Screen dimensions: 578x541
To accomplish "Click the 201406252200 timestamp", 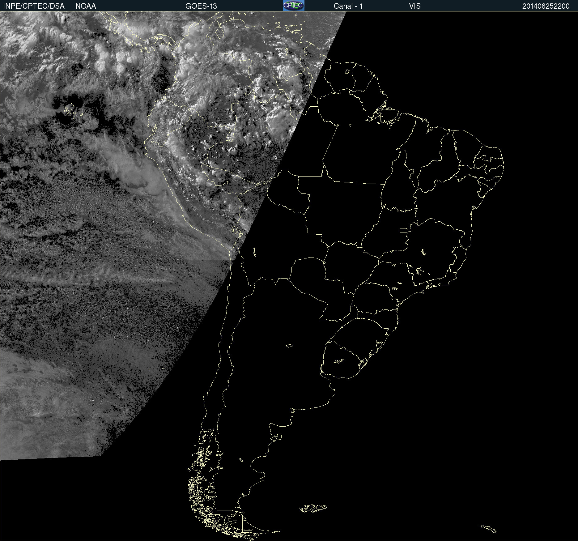I will 546,6.
